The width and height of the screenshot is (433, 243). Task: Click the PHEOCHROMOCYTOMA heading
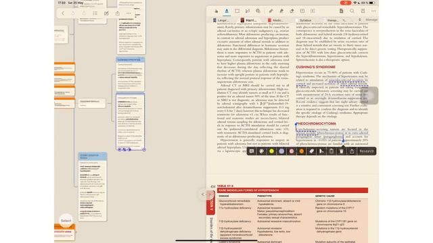(x=316, y=124)
